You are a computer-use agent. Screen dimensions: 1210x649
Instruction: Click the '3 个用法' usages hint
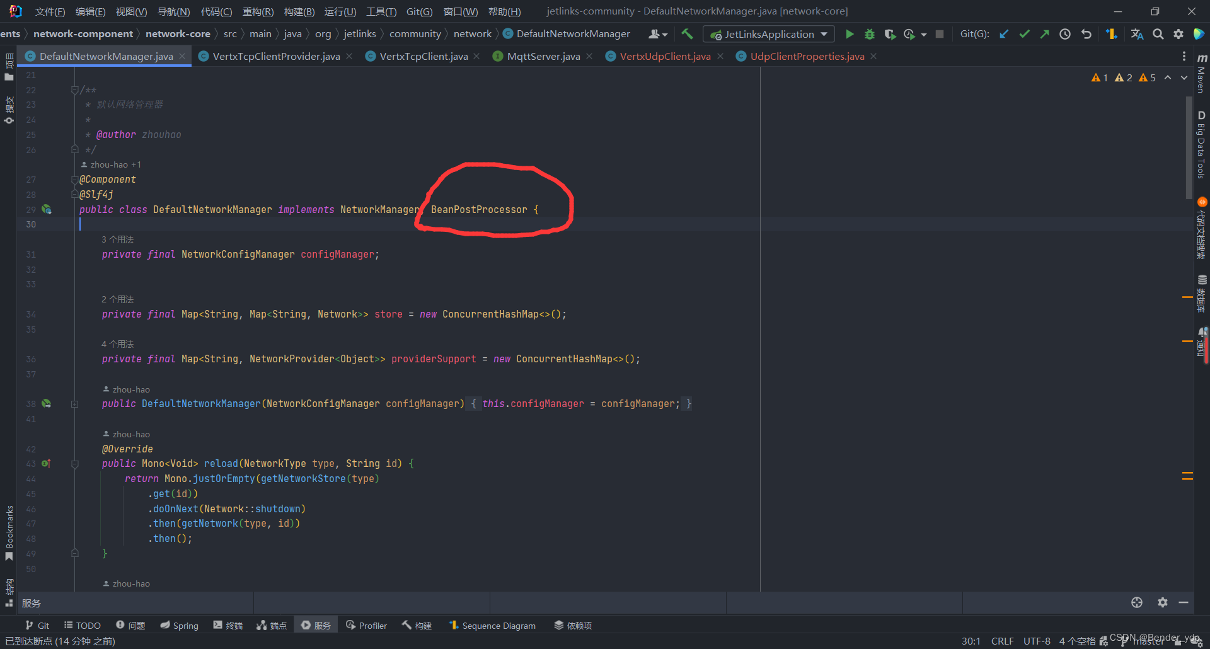point(118,239)
